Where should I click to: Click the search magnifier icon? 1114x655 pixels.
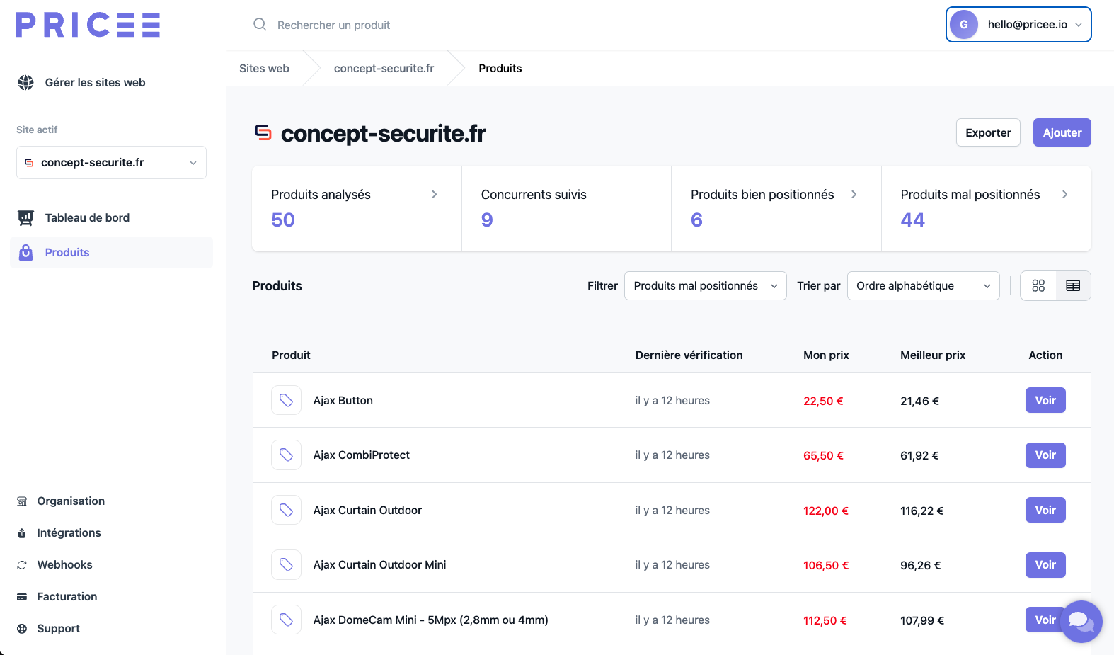260,25
